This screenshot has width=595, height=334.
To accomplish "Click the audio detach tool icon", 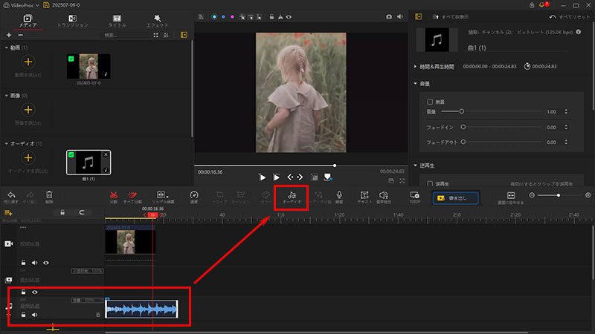I will click(318, 197).
